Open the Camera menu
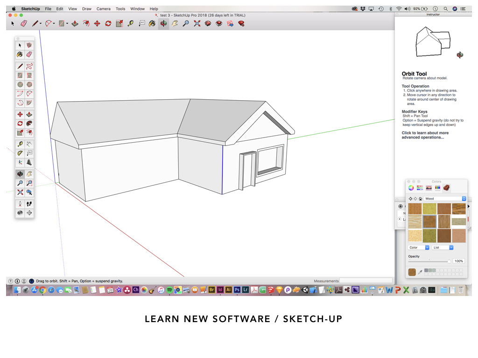 coord(103,9)
